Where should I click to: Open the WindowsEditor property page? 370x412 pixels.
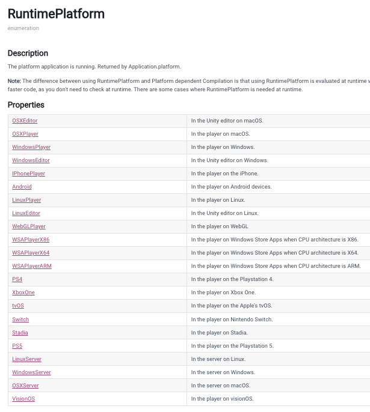coord(31,160)
